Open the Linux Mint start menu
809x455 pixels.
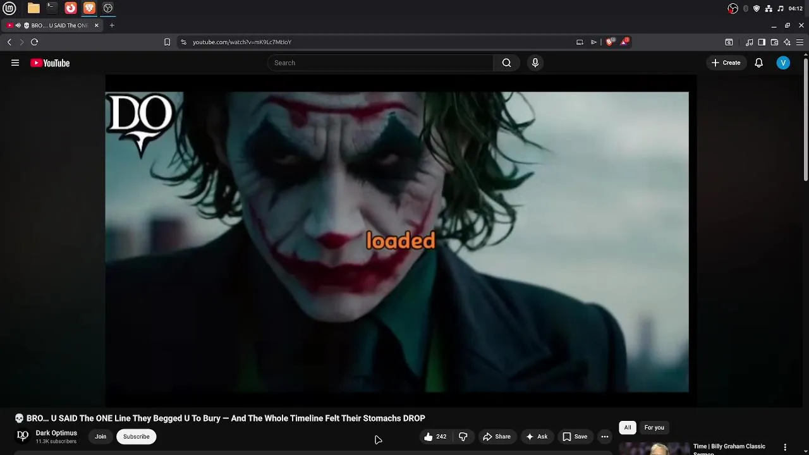9,8
